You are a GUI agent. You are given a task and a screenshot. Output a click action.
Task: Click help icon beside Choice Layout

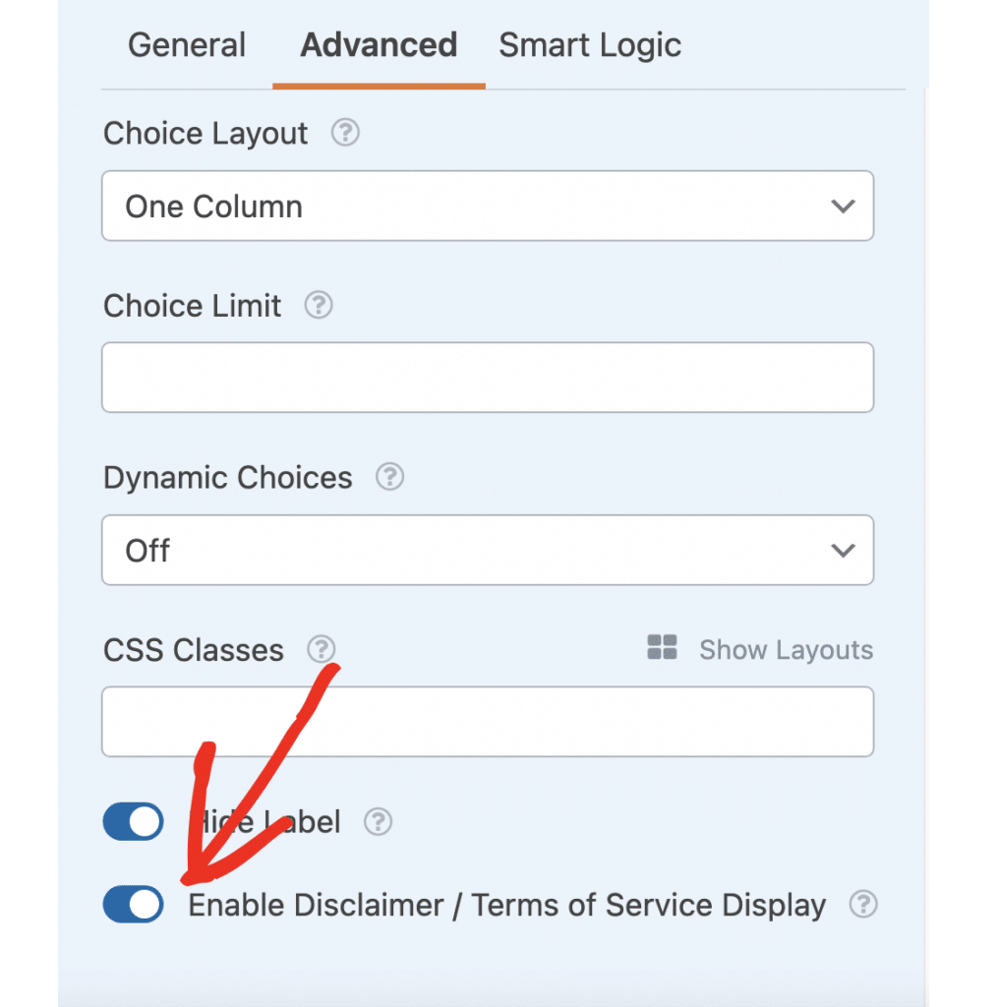pyautogui.click(x=345, y=133)
